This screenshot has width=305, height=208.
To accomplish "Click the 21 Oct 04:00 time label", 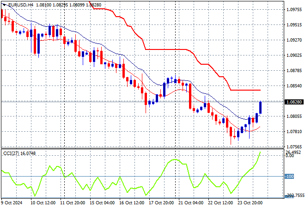I will [x=191, y=203].
